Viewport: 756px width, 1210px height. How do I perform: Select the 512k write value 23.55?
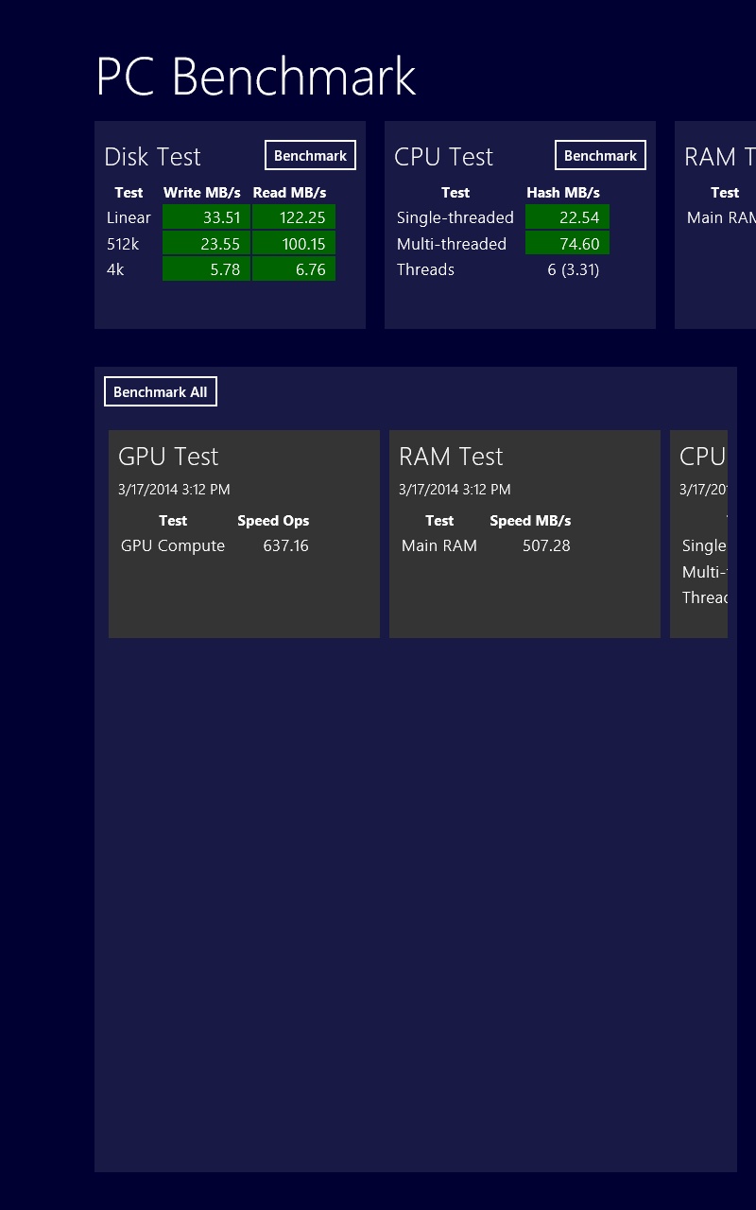coord(206,244)
